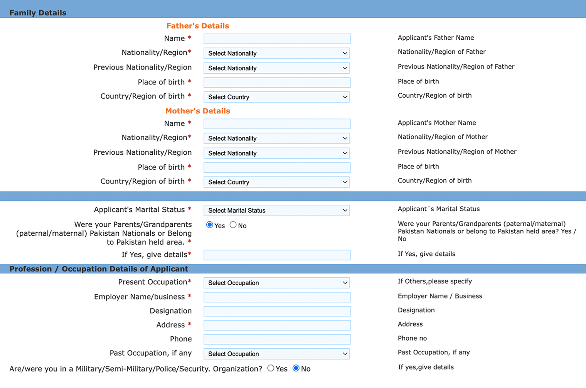Viewport: 586px width, 388px height.
Task: Click the Phone input field
Action: [x=277, y=339]
